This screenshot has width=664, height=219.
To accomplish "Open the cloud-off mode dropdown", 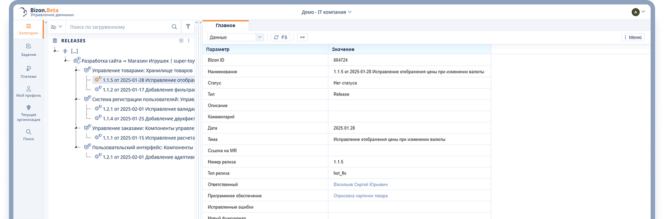I will 56,27.
